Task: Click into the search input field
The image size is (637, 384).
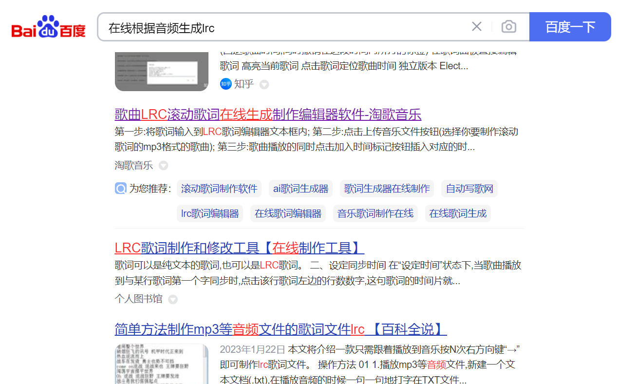Action: pos(282,27)
